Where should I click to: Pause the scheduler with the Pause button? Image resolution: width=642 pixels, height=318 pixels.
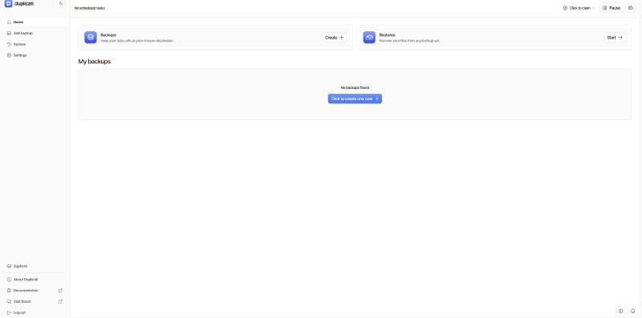[x=612, y=8]
